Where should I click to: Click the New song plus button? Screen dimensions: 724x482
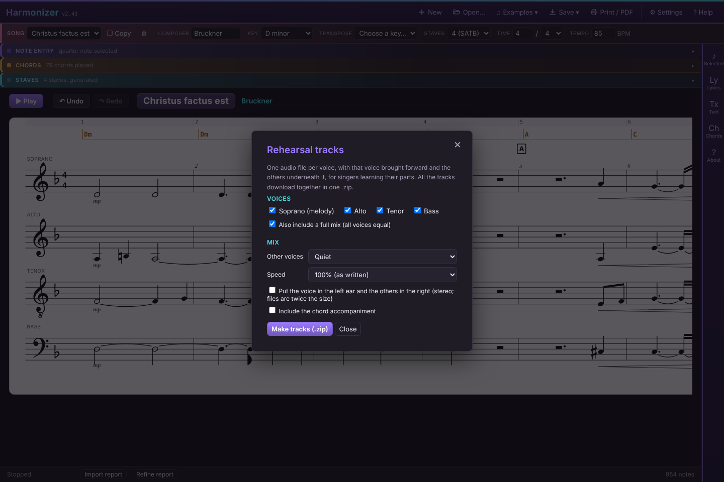tap(430, 12)
